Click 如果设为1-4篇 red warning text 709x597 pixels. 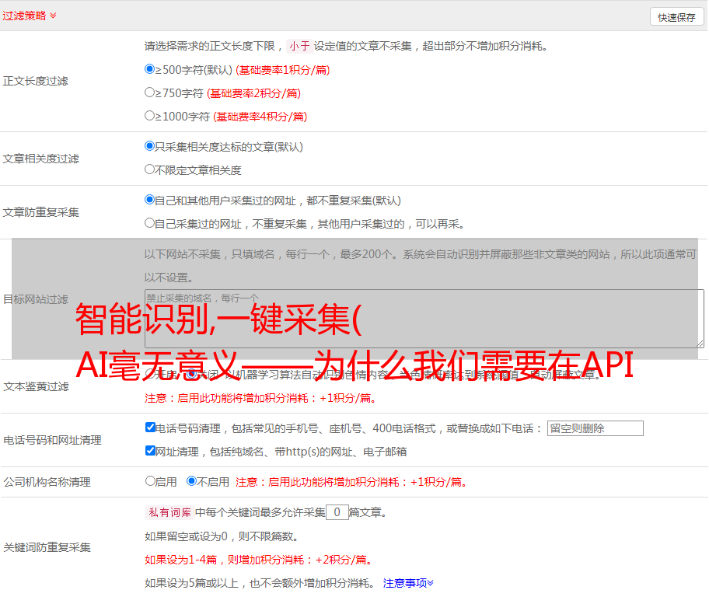point(260,560)
